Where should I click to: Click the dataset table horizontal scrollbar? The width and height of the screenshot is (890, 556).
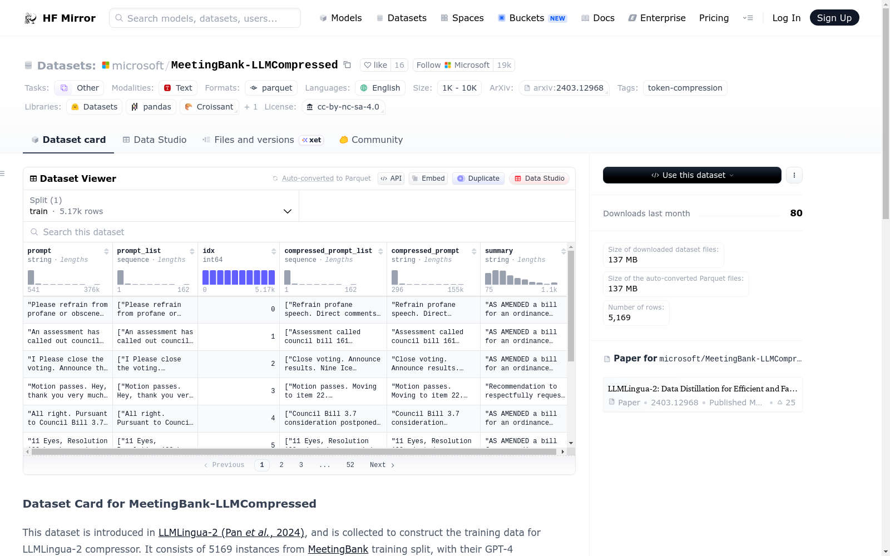(x=294, y=451)
